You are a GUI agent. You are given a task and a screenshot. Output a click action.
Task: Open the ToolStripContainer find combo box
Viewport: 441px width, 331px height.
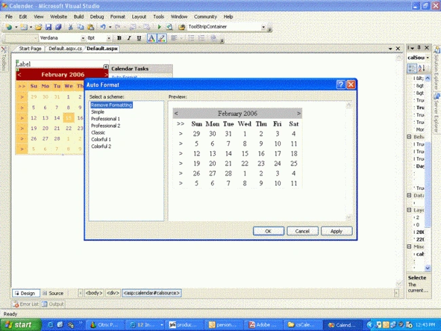pyautogui.click(x=263, y=27)
